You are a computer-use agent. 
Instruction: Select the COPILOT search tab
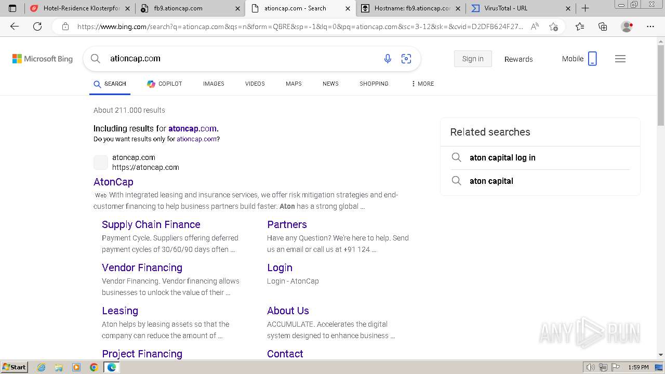click(165, 84)
